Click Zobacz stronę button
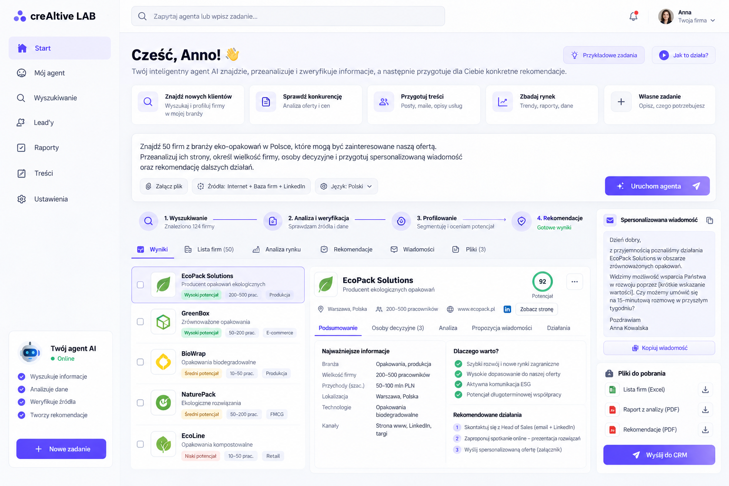The image size is (729, 486). tap(537, 309)
